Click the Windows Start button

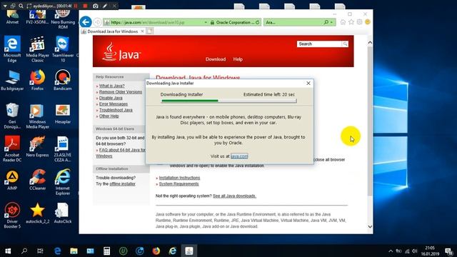pyautogui.click(x=8, y=251)
